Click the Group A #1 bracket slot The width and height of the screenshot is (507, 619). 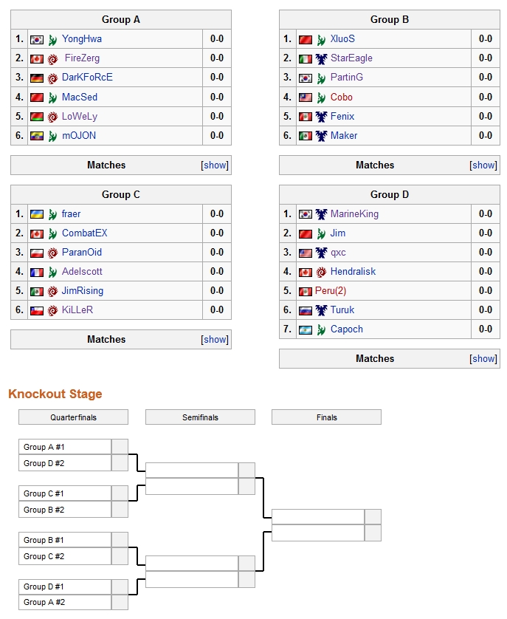65,447
